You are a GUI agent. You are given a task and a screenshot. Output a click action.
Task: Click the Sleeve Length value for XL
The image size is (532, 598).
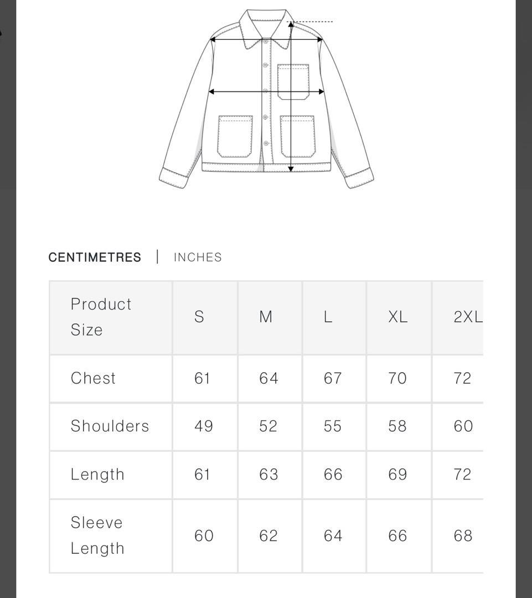[397, 535]
